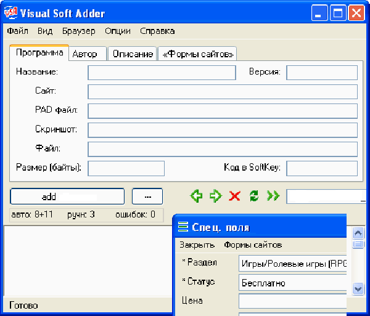The image size is (370, 316).
Task: Click into the Код в SoftKey field
Action: (322, 168)
